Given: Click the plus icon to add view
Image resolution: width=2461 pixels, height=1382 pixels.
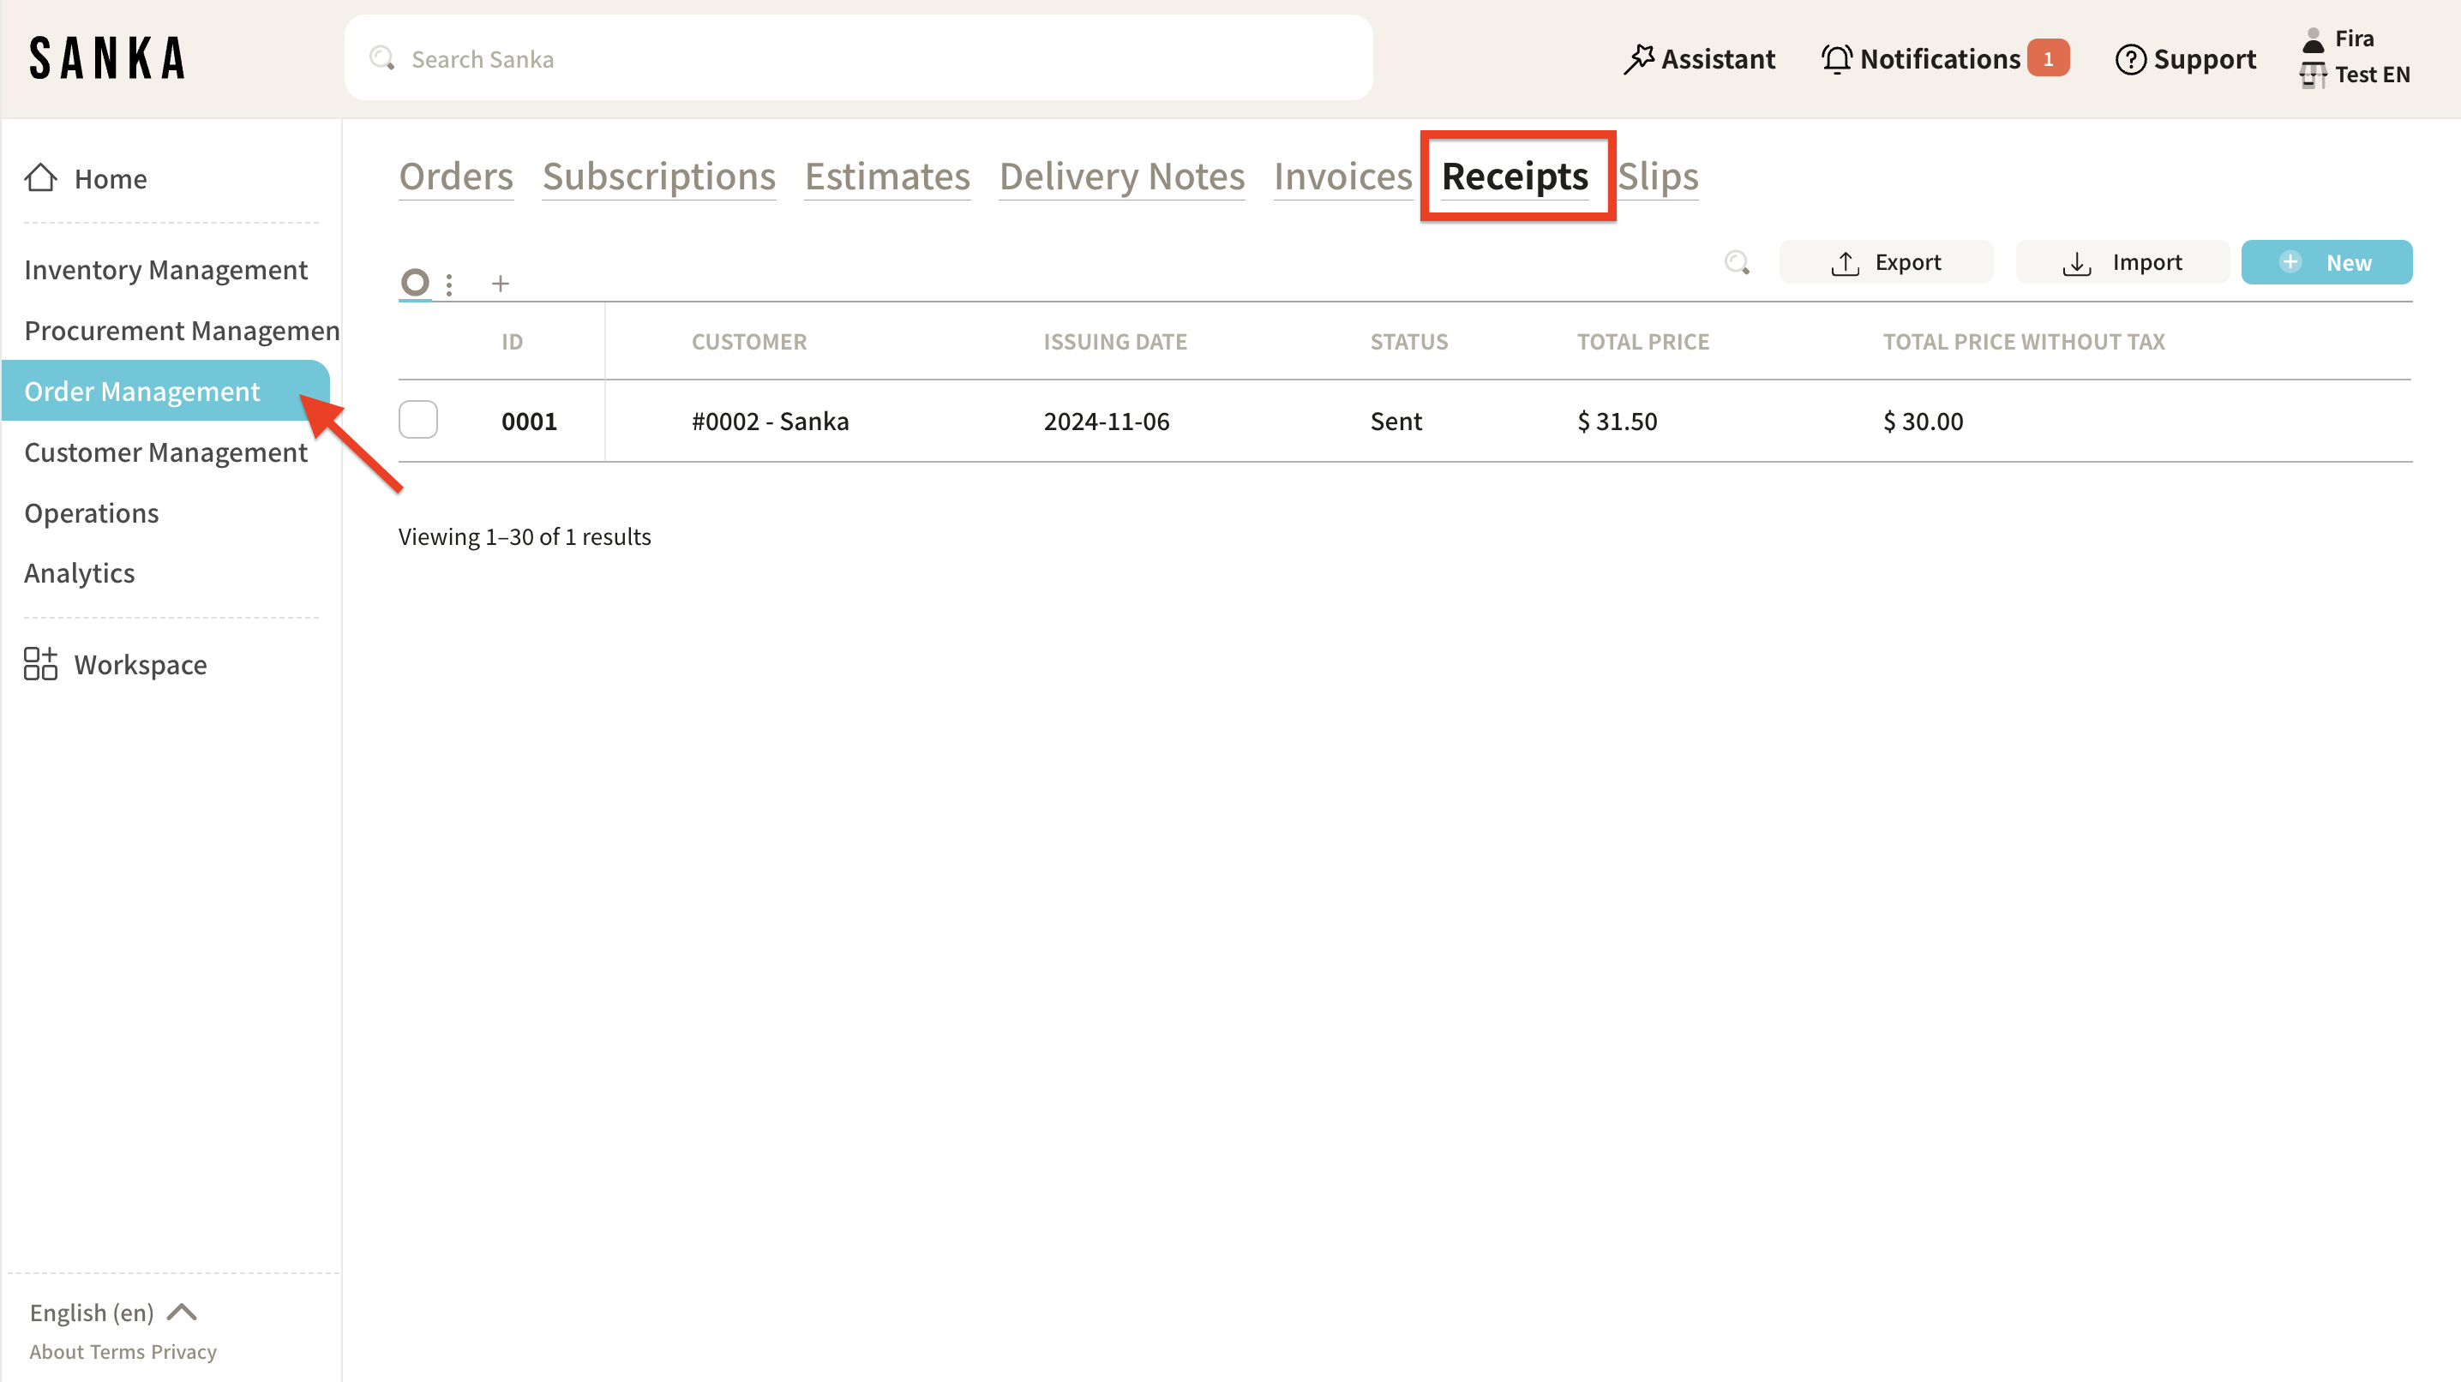Looking at the screenshot, I should pyautogui.click(x=501, y=284).
